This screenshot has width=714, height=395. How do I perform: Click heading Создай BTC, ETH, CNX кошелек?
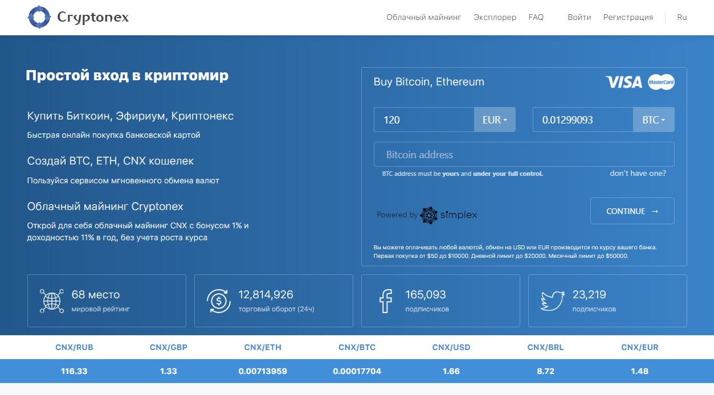click(x=111, y=161)
